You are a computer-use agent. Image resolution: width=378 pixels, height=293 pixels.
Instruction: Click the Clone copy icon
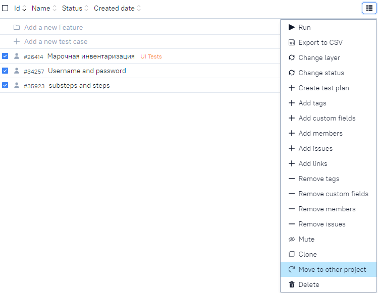(x=291, y=255)
